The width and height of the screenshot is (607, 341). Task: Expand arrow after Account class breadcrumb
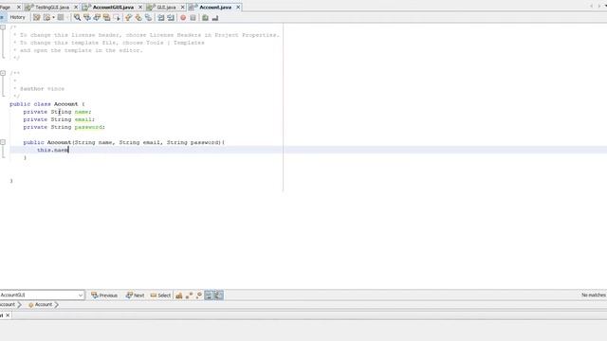pyautogui.click(x=57, y=305)
